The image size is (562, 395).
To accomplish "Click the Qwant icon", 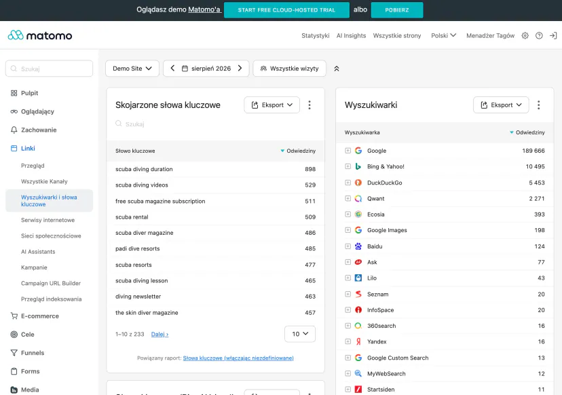I will (x=358, y=198).
